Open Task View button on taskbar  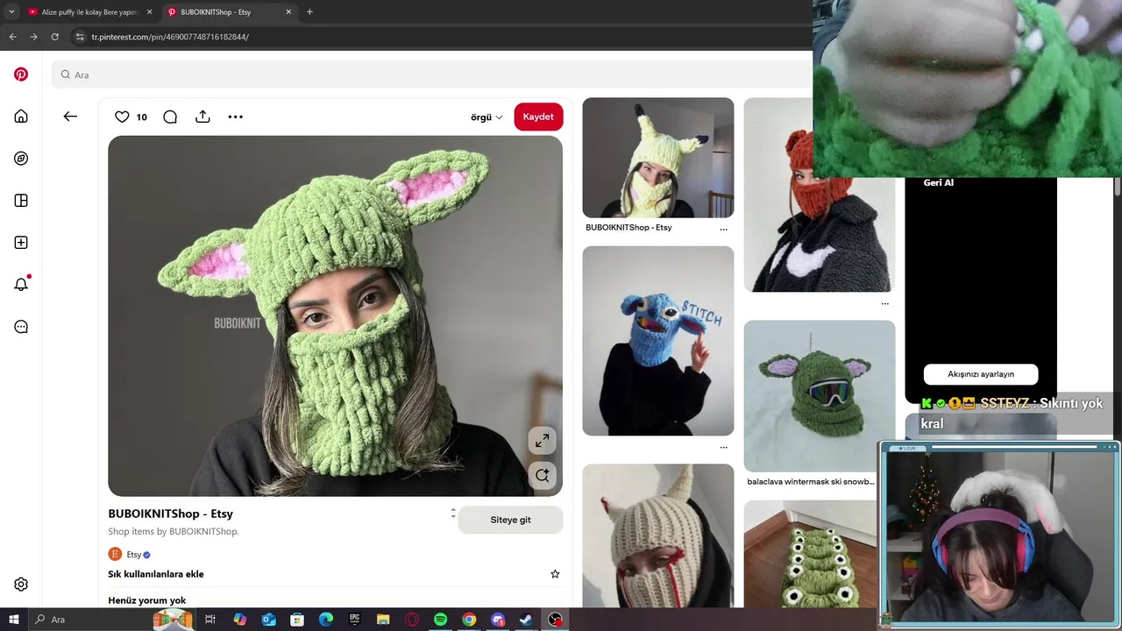[210, 620]
